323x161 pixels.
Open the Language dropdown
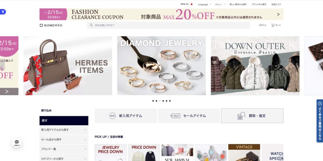(204, 4)
